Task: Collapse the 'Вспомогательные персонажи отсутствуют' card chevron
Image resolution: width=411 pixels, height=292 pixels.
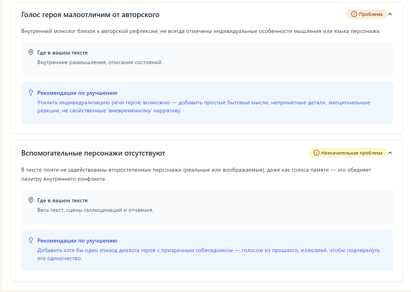Action: (x=390, y=153)
